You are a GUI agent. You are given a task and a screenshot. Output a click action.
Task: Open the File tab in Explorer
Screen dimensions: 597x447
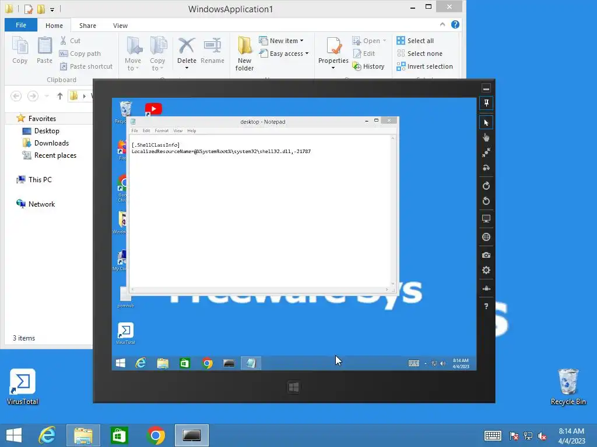tap(21, 25)
